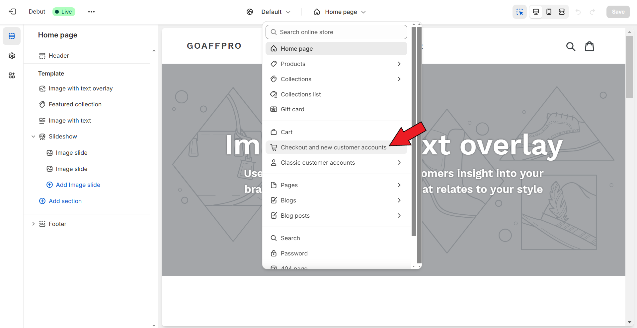Open the app embeds sidebar icon
The width and height of the screenshot is (637, 328).
12,76
